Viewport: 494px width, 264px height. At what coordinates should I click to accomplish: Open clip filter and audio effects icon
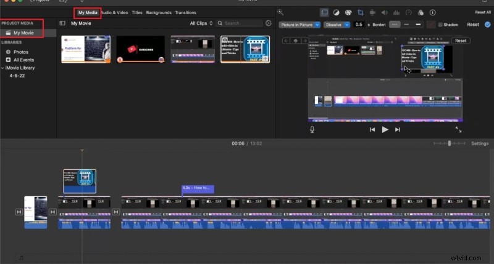(421, 12)
